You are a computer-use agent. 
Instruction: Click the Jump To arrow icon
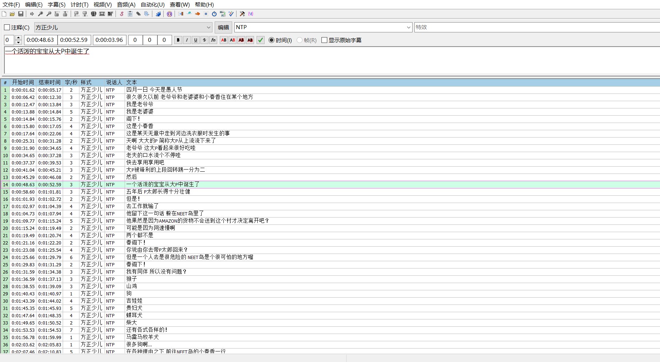(32, 14)
